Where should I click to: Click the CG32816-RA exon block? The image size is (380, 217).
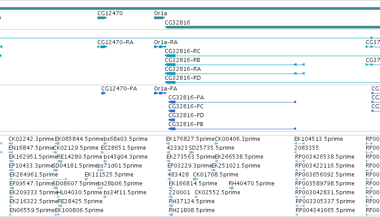tap(170, 74)
